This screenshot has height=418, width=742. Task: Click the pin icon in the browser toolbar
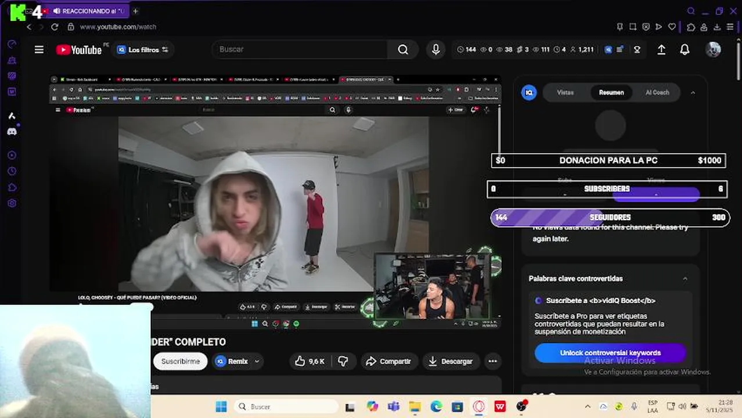[x=620, y=27]
